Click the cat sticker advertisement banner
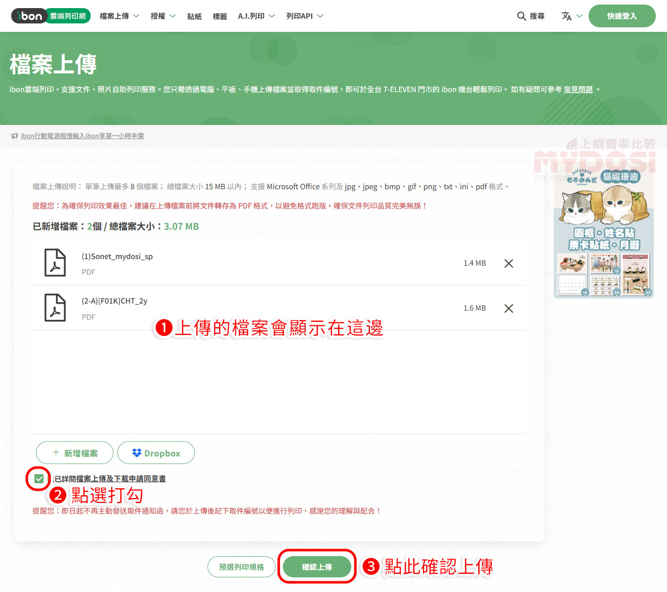This screenshot has width=667, height=592. point(603,233)
